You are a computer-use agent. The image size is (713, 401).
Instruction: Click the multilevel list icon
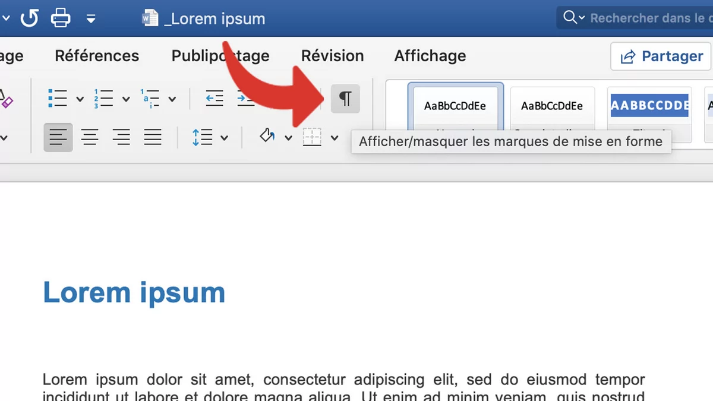[x=149, y=99]
